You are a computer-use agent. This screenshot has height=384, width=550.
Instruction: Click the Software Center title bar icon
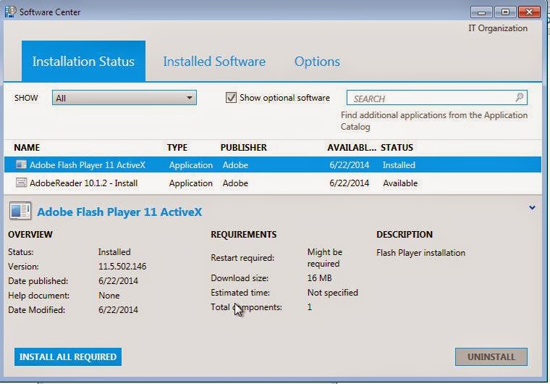point(11,12)
